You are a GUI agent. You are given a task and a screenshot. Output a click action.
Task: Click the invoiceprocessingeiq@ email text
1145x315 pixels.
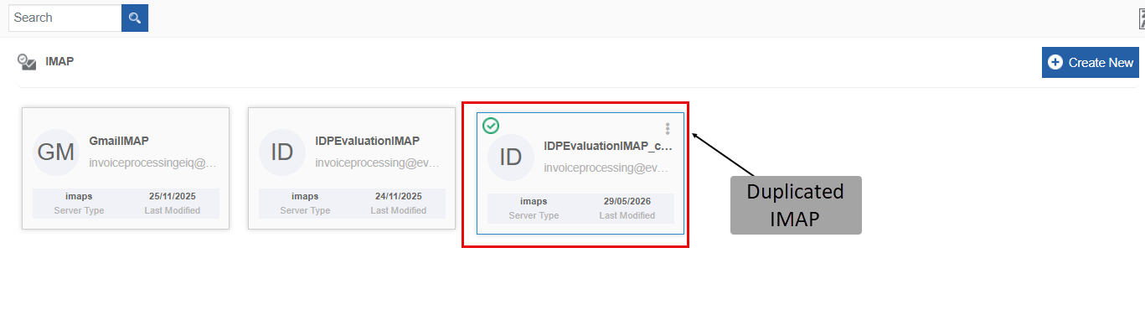coord(152,163)
